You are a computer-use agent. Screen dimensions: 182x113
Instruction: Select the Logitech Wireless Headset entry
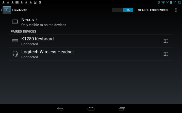(85, 54)
